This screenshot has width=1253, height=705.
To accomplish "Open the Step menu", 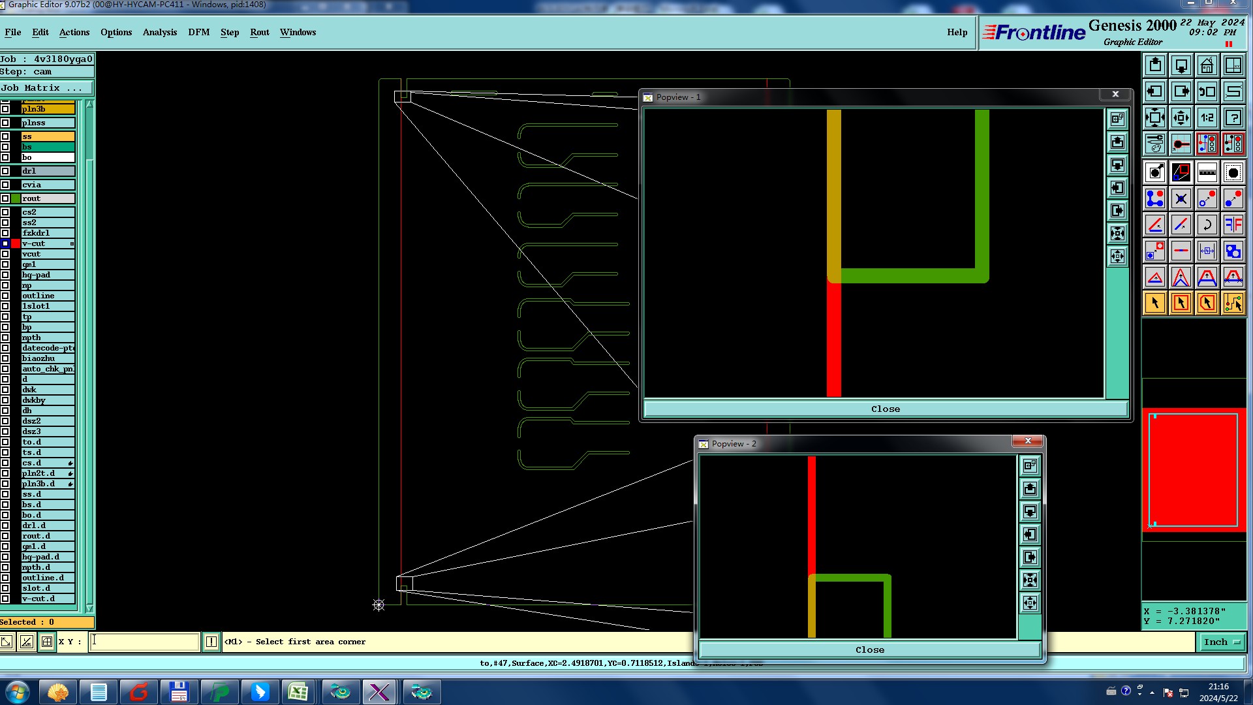I will [x=230, y=32].
